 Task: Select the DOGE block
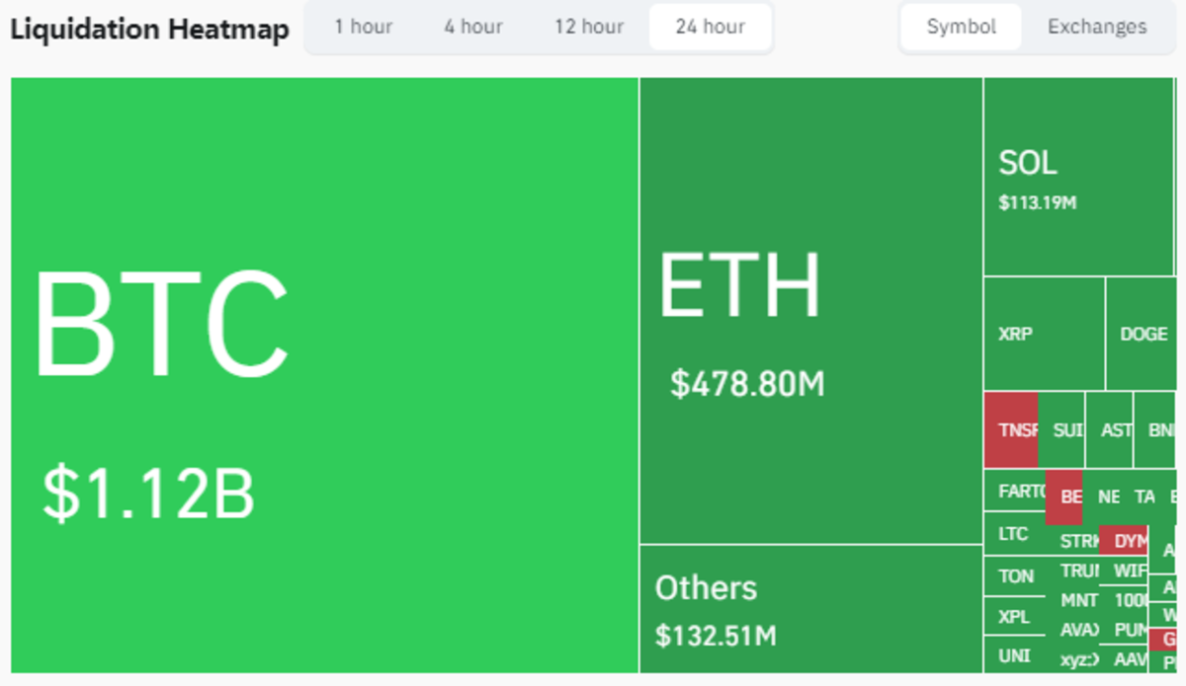[1144, 334]
